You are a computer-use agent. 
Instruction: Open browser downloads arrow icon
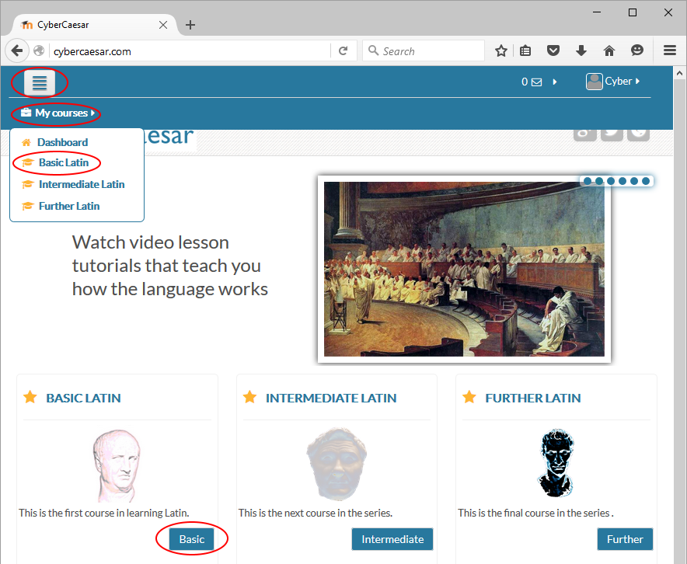(x=581, y=50)
